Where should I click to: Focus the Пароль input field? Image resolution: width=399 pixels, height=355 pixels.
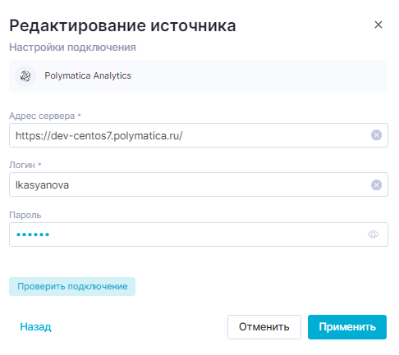point(199,234)
